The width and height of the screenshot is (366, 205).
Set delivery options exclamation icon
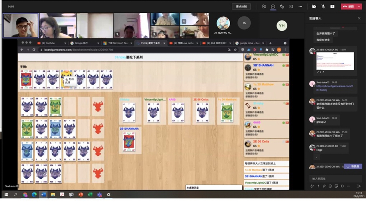(318, 186)
